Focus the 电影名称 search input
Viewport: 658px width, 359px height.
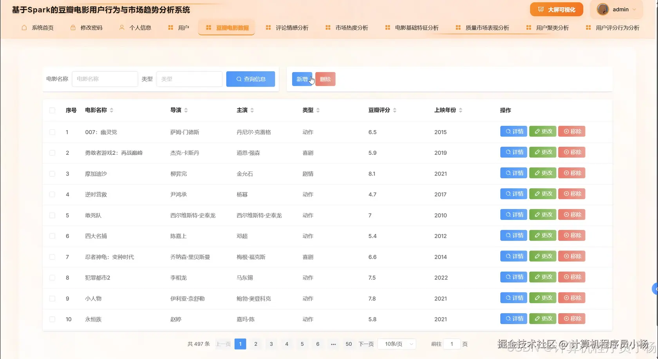[x=105, y=79]
